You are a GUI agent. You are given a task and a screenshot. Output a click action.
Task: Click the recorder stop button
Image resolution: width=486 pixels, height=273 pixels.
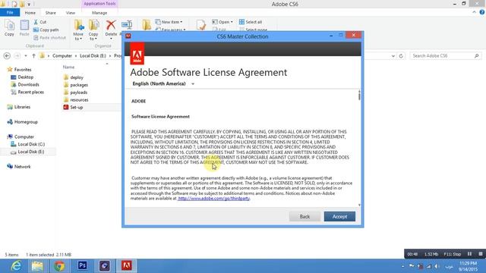point(481,254)
